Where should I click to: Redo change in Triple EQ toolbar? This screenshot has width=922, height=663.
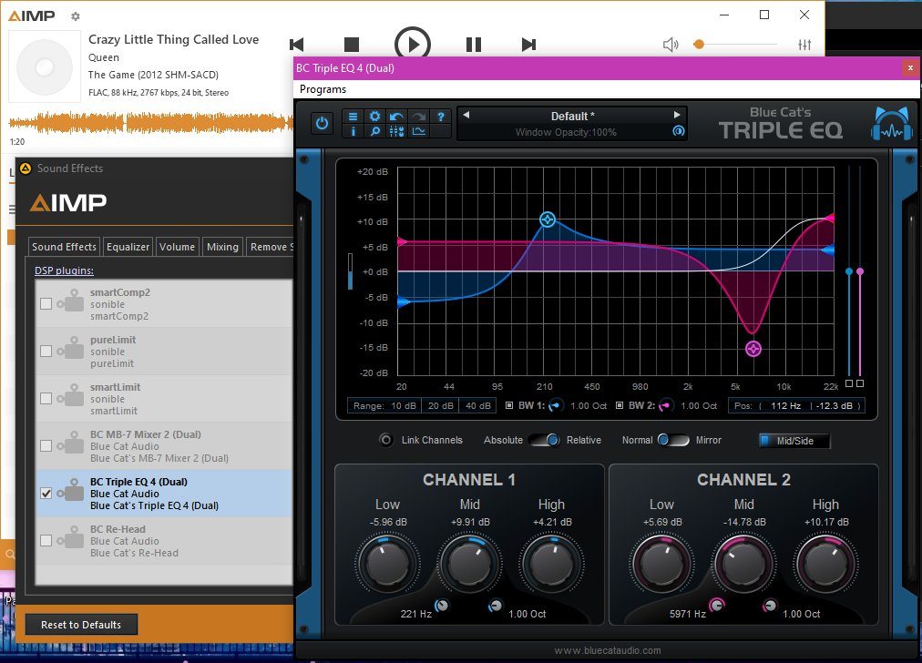coord(418,117)
